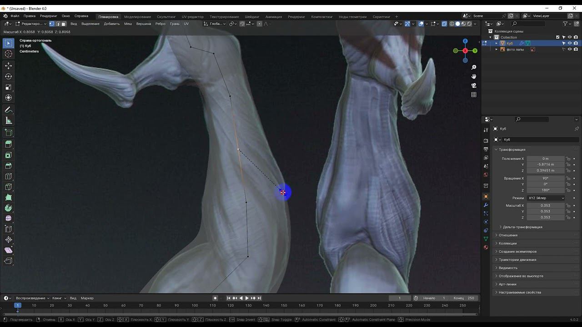The width and height of the screenshot is (582, 327).
Task: Expand the Дельта-трансформация section
Action: tap(522, 227)
